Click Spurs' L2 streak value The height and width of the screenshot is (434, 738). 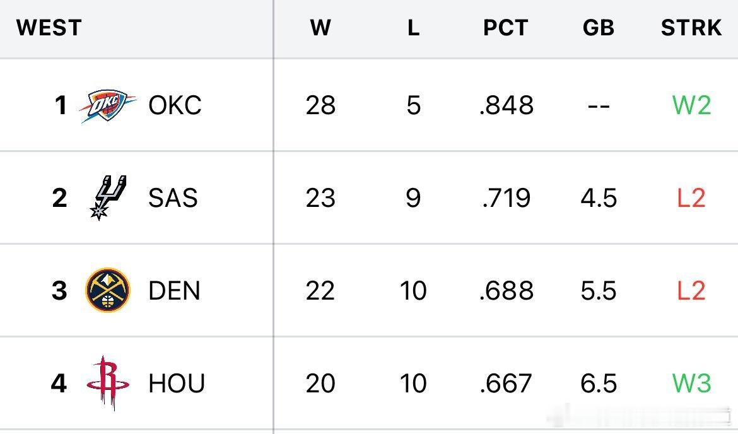tap(691, 197)
